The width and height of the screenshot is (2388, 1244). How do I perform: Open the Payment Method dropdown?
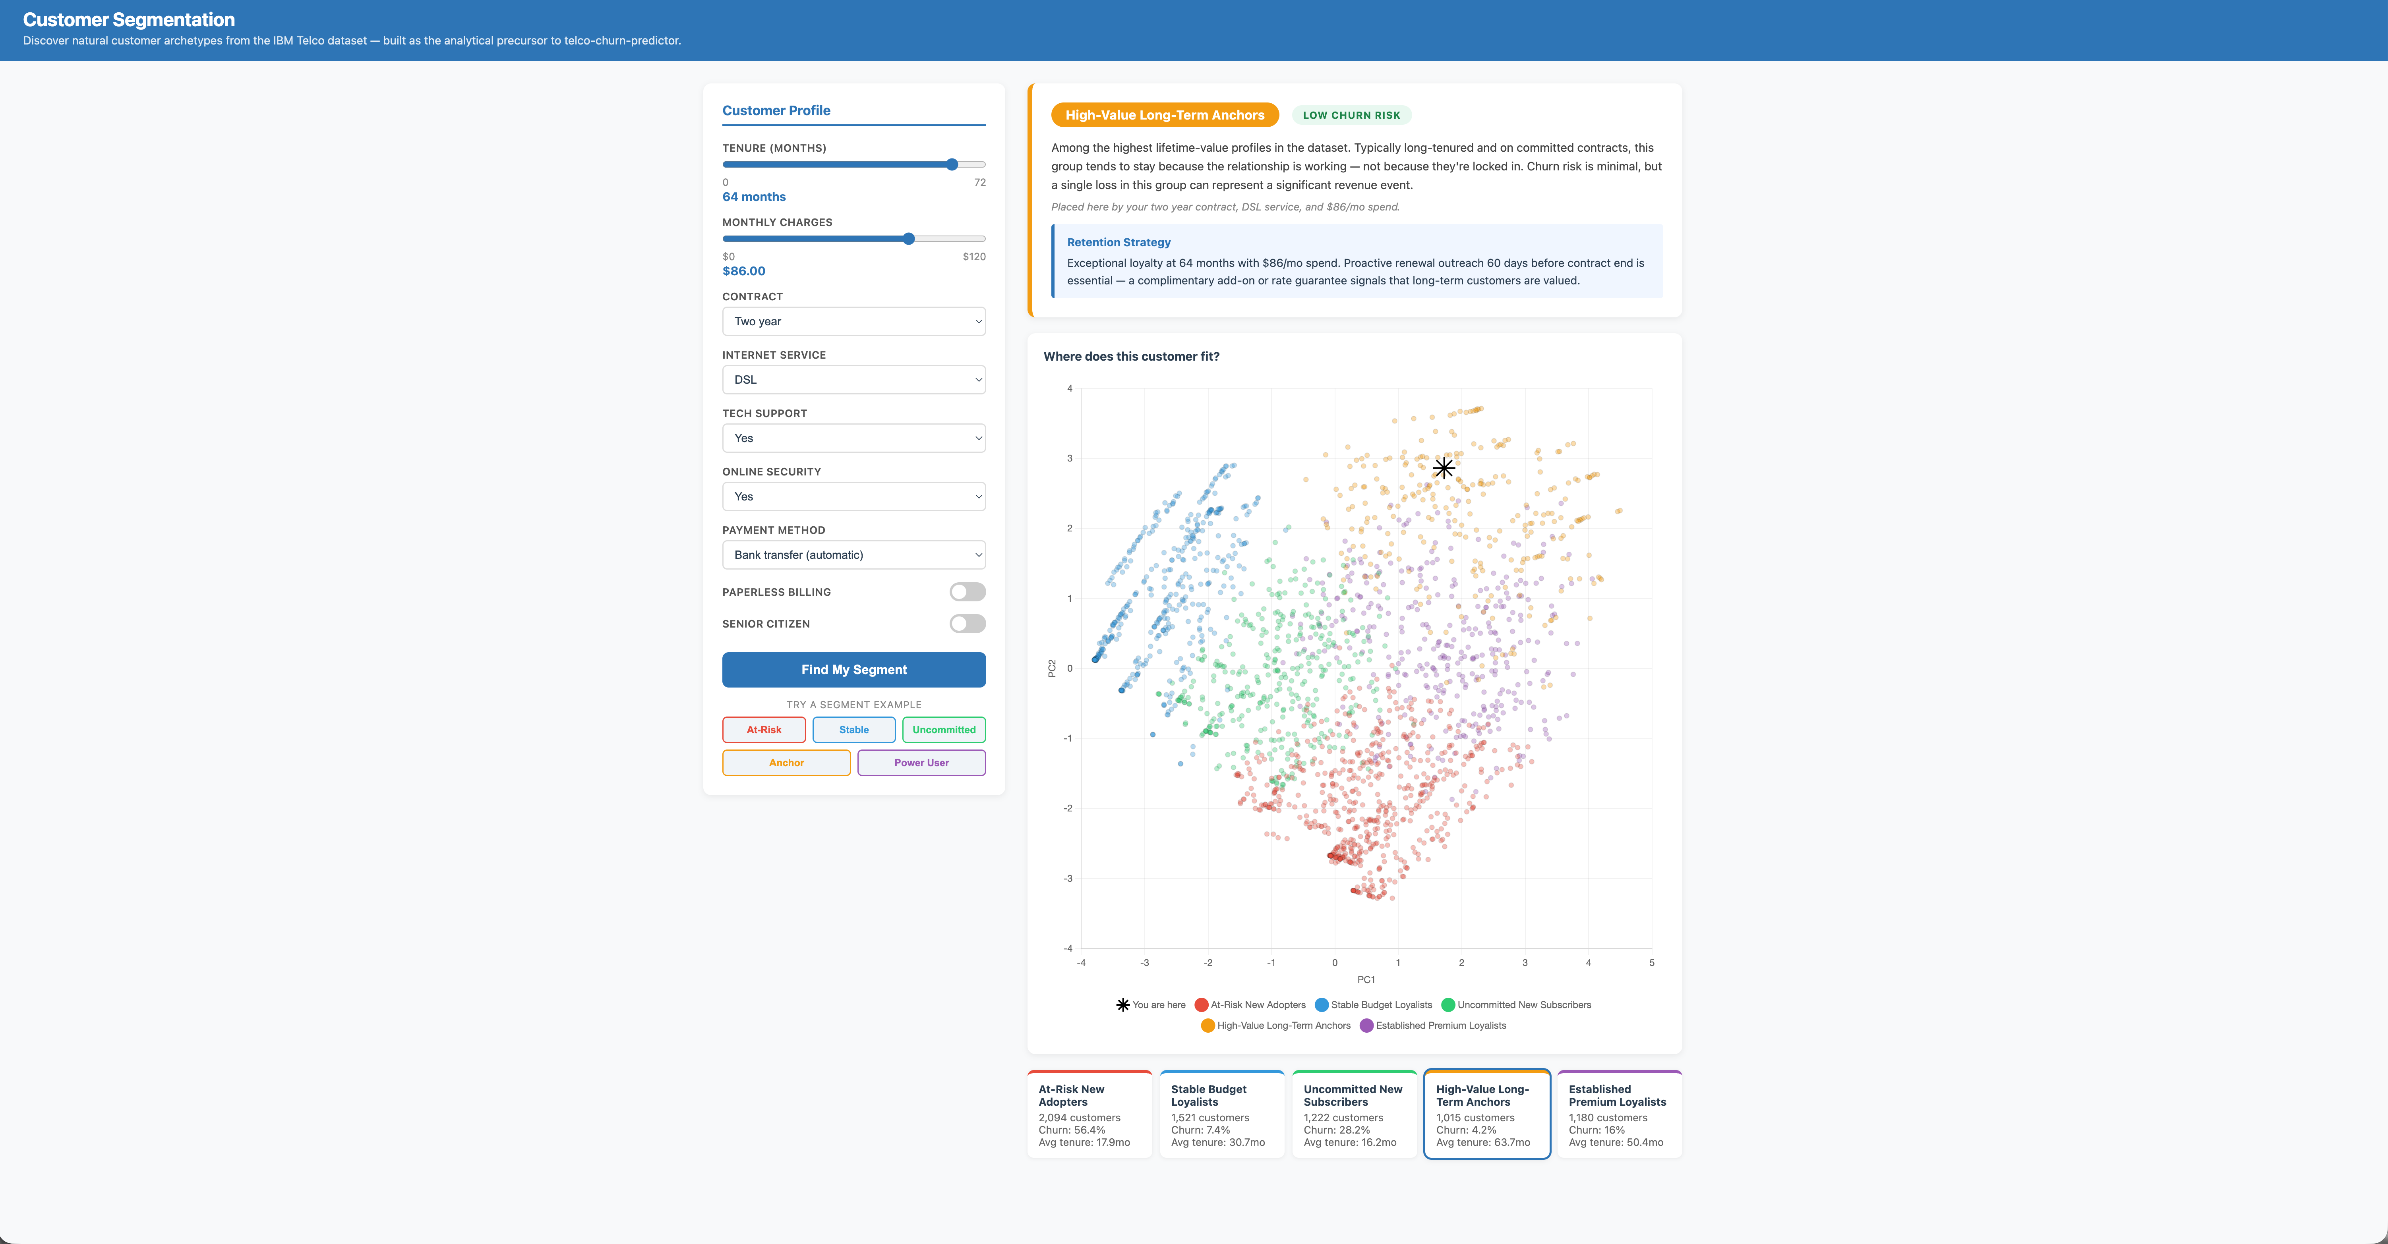point(854,555)
